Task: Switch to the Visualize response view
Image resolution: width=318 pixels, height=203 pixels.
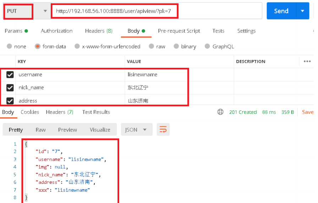Action: (x=100, y=130)
